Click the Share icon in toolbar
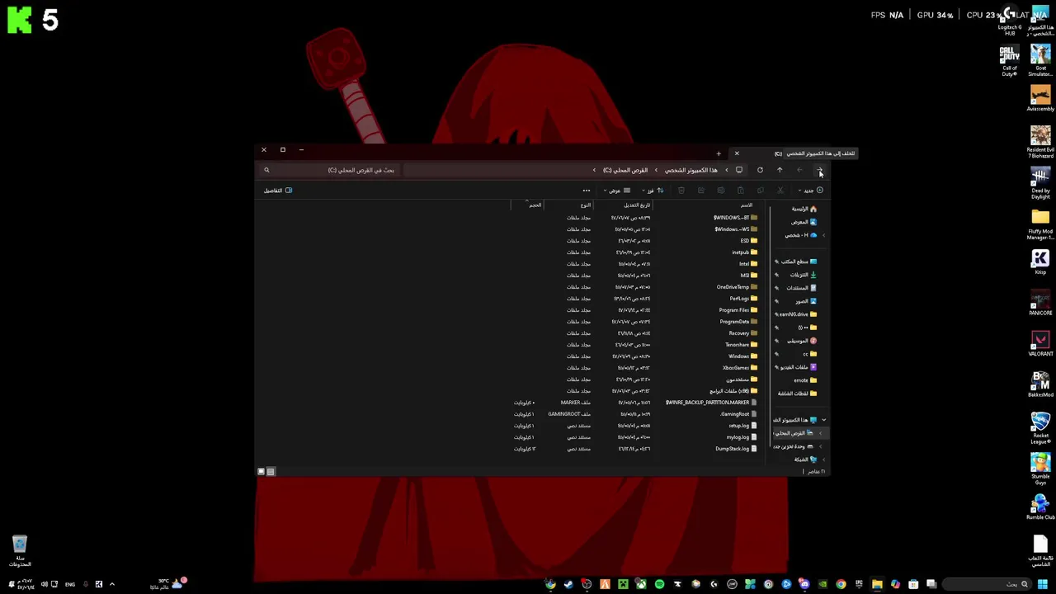Image resolution: width=1056 pixels, height=594 pixels. [x=700, y=191]
